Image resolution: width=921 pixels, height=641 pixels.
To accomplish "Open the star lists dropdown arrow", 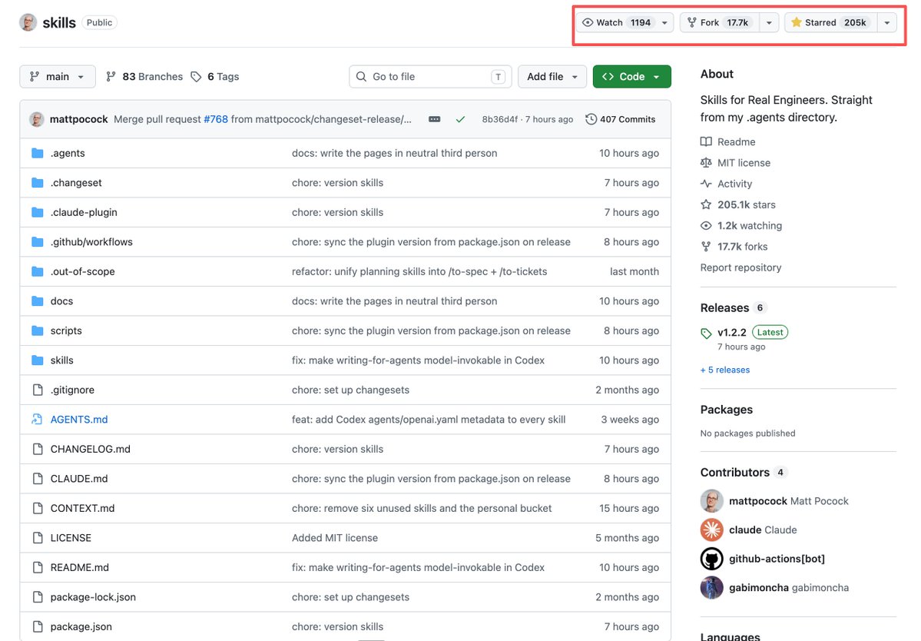I will coord(887,22).
